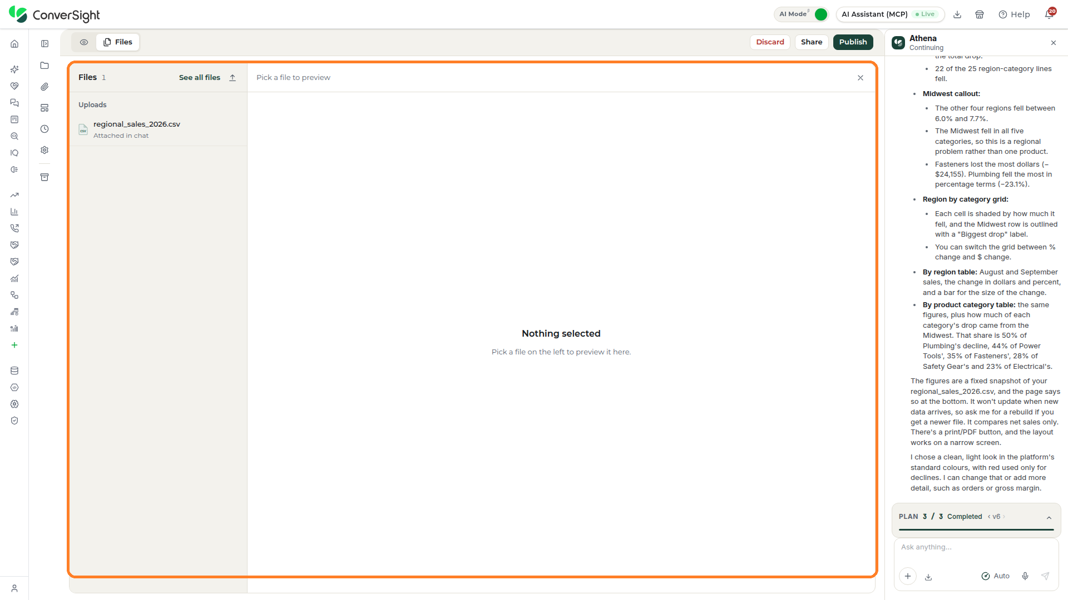Click the paper plane send icon

click(x=1045, y=576)
